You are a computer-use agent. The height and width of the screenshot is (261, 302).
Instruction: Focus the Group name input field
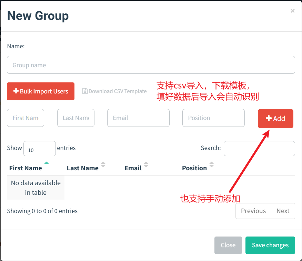151,65
